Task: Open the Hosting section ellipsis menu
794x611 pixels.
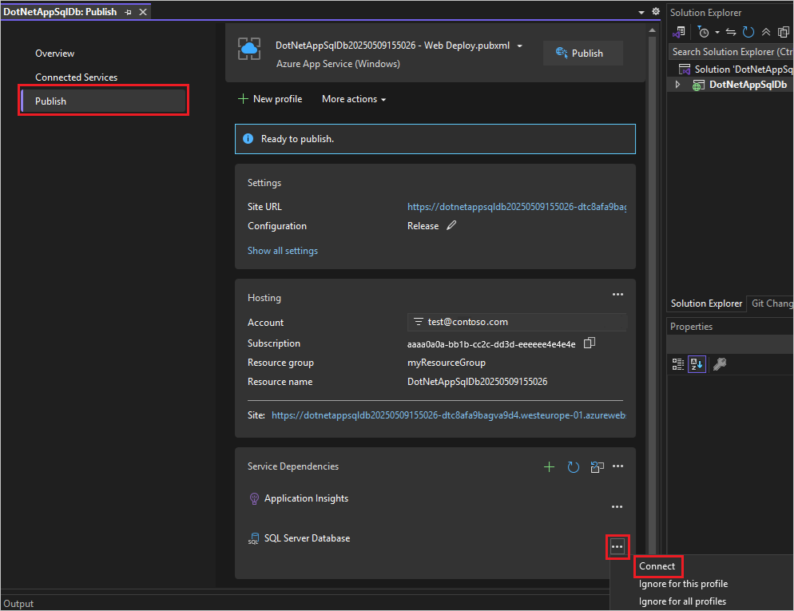Action: (x=617, y=294)
